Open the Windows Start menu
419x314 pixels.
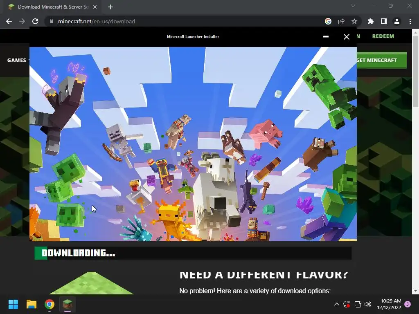point(13,304)
